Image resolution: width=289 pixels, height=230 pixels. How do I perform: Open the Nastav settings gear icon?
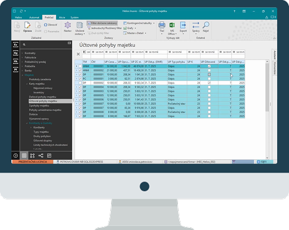point(68,25)
